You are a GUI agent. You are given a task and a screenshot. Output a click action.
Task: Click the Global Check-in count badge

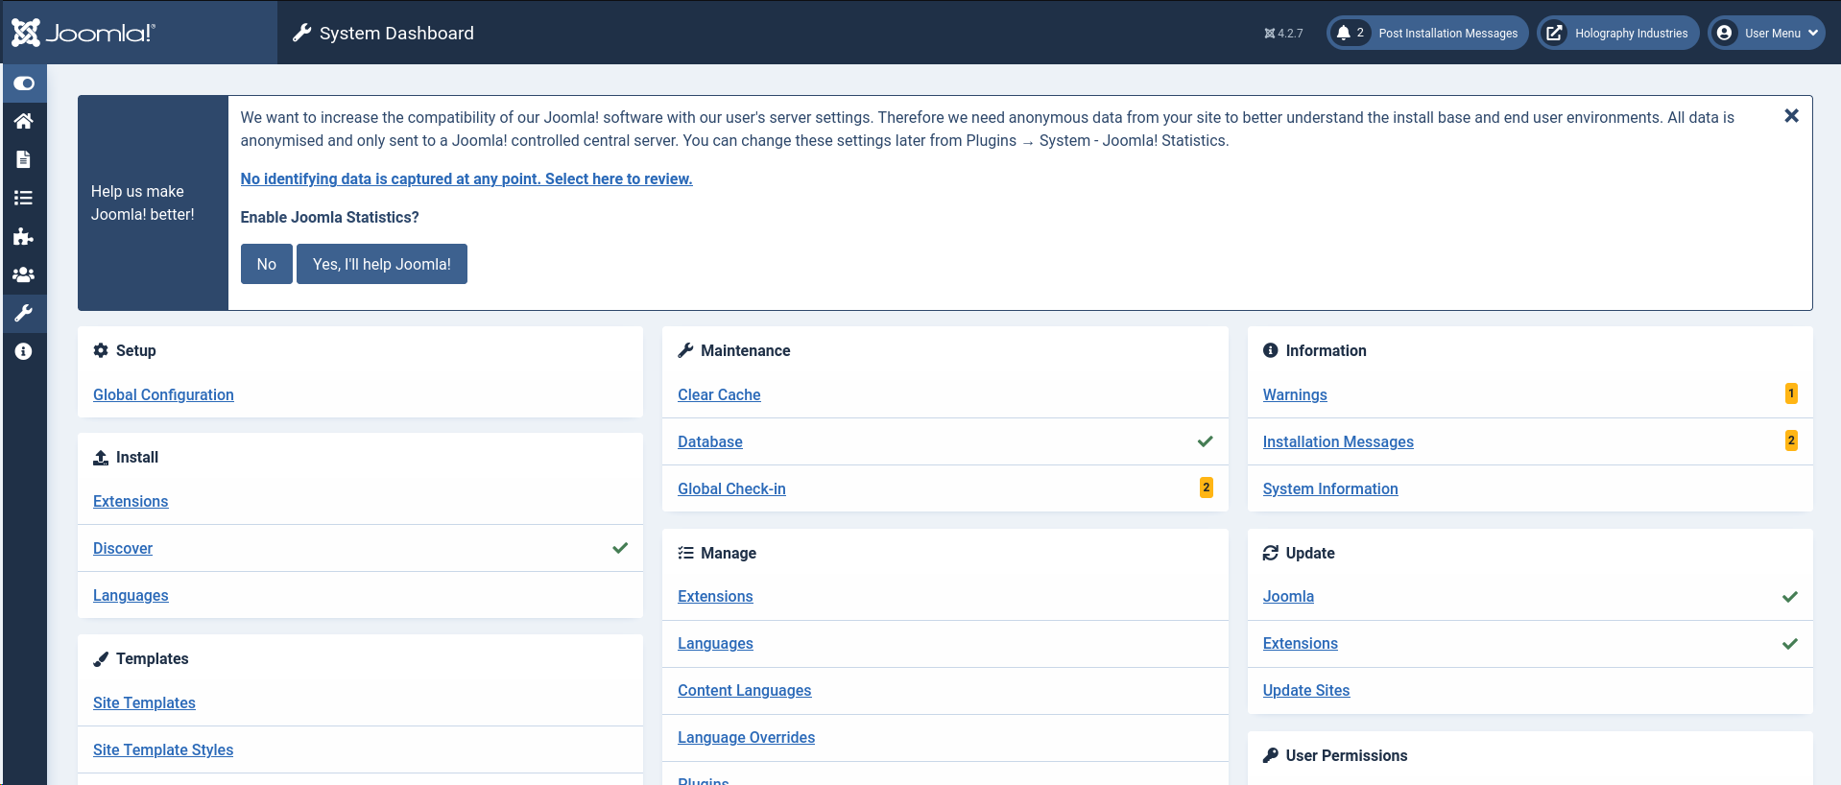1207,488
